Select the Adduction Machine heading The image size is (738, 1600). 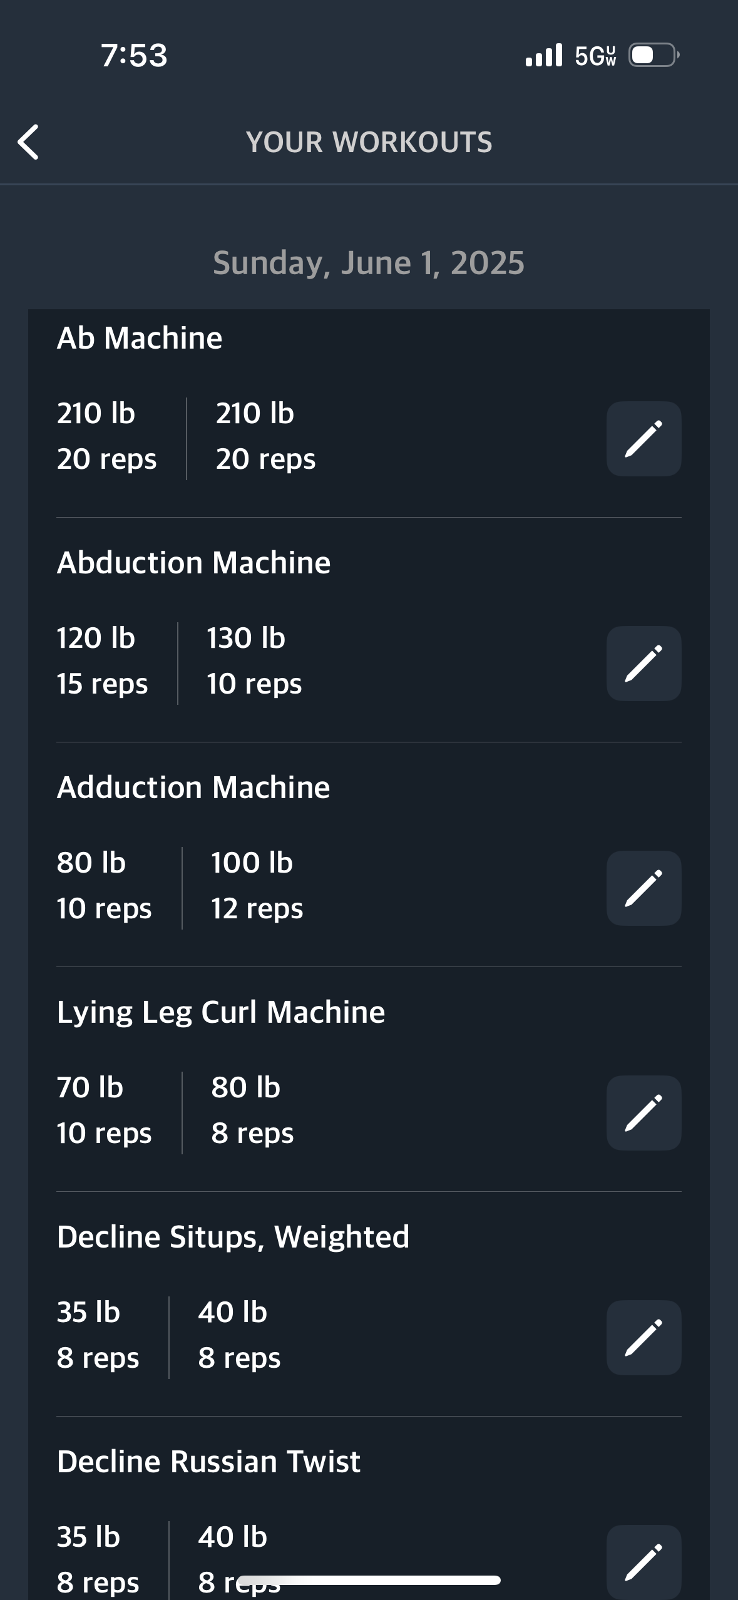tap(193, 787)
